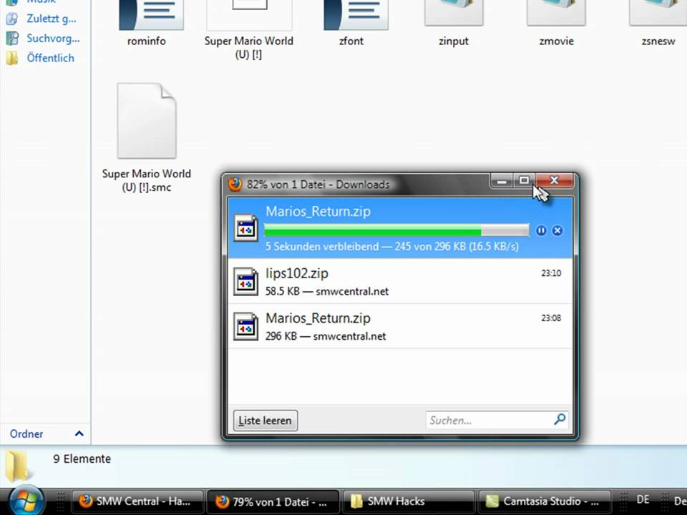
Task: Click the Firefox icon in the Downloads title bar
Action: [x=235, y=184]
